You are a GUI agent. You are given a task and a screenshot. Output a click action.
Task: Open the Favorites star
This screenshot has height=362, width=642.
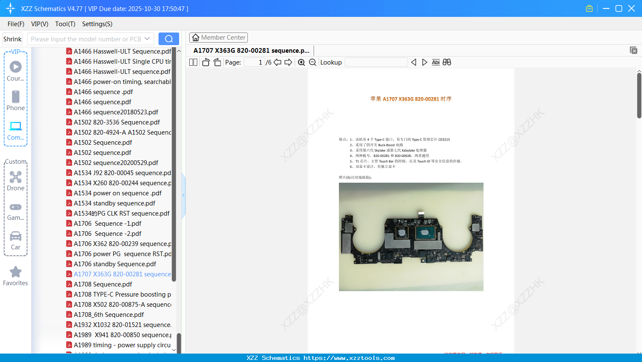tap(16, 276)
